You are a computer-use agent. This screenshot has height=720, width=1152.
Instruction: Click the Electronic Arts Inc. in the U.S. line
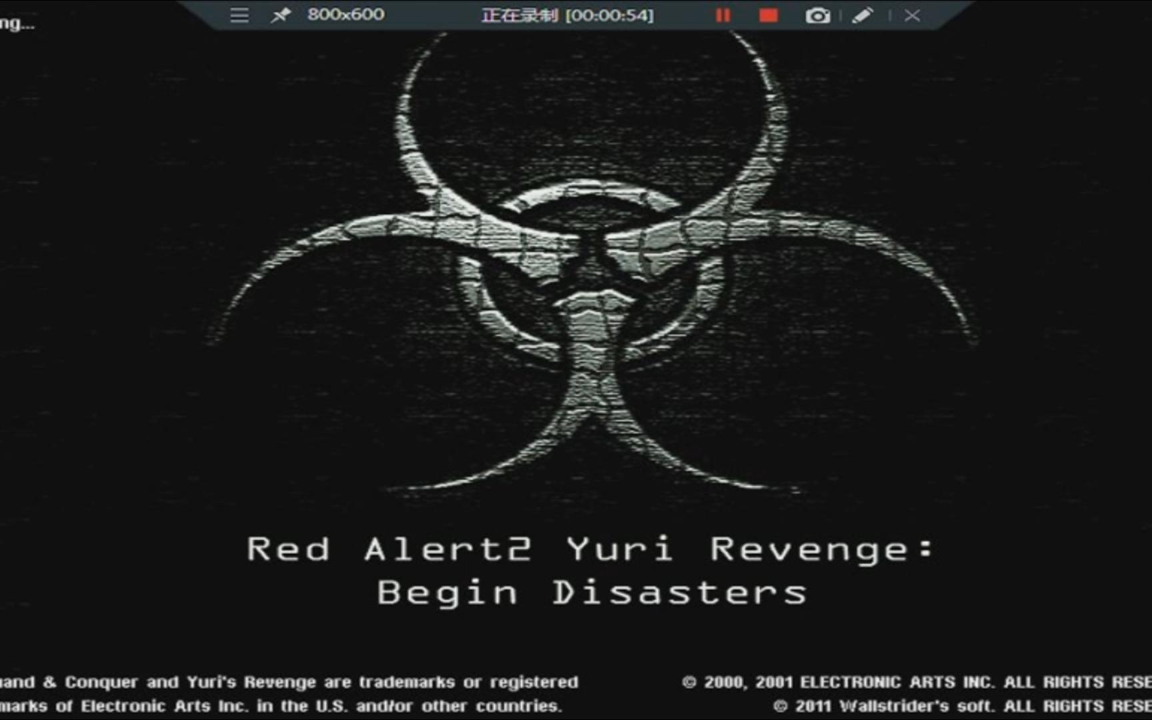(x=281, y=706)
